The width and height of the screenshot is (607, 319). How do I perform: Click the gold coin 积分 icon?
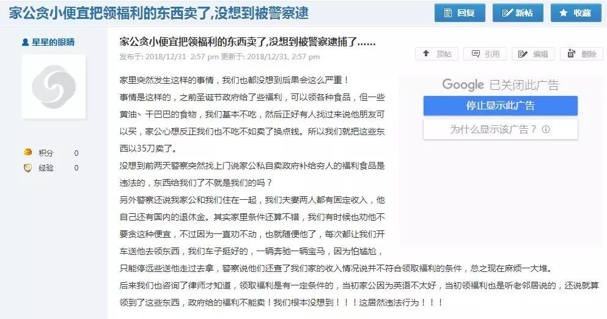click(x=28, y=152)
